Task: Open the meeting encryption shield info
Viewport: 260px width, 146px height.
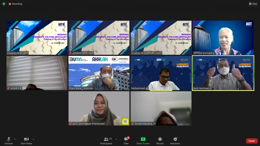Action: pos(4,4)
